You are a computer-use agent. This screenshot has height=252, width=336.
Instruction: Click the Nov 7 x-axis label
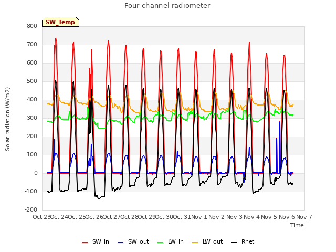(304, 217)
